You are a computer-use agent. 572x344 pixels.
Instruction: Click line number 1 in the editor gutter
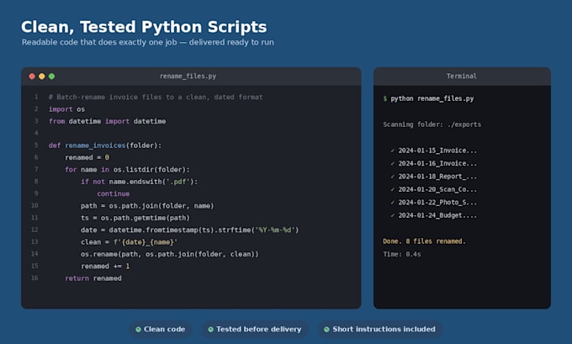[36, 97]
